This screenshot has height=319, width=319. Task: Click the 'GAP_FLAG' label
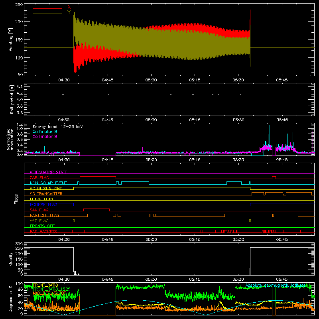[x=39, y=177]
